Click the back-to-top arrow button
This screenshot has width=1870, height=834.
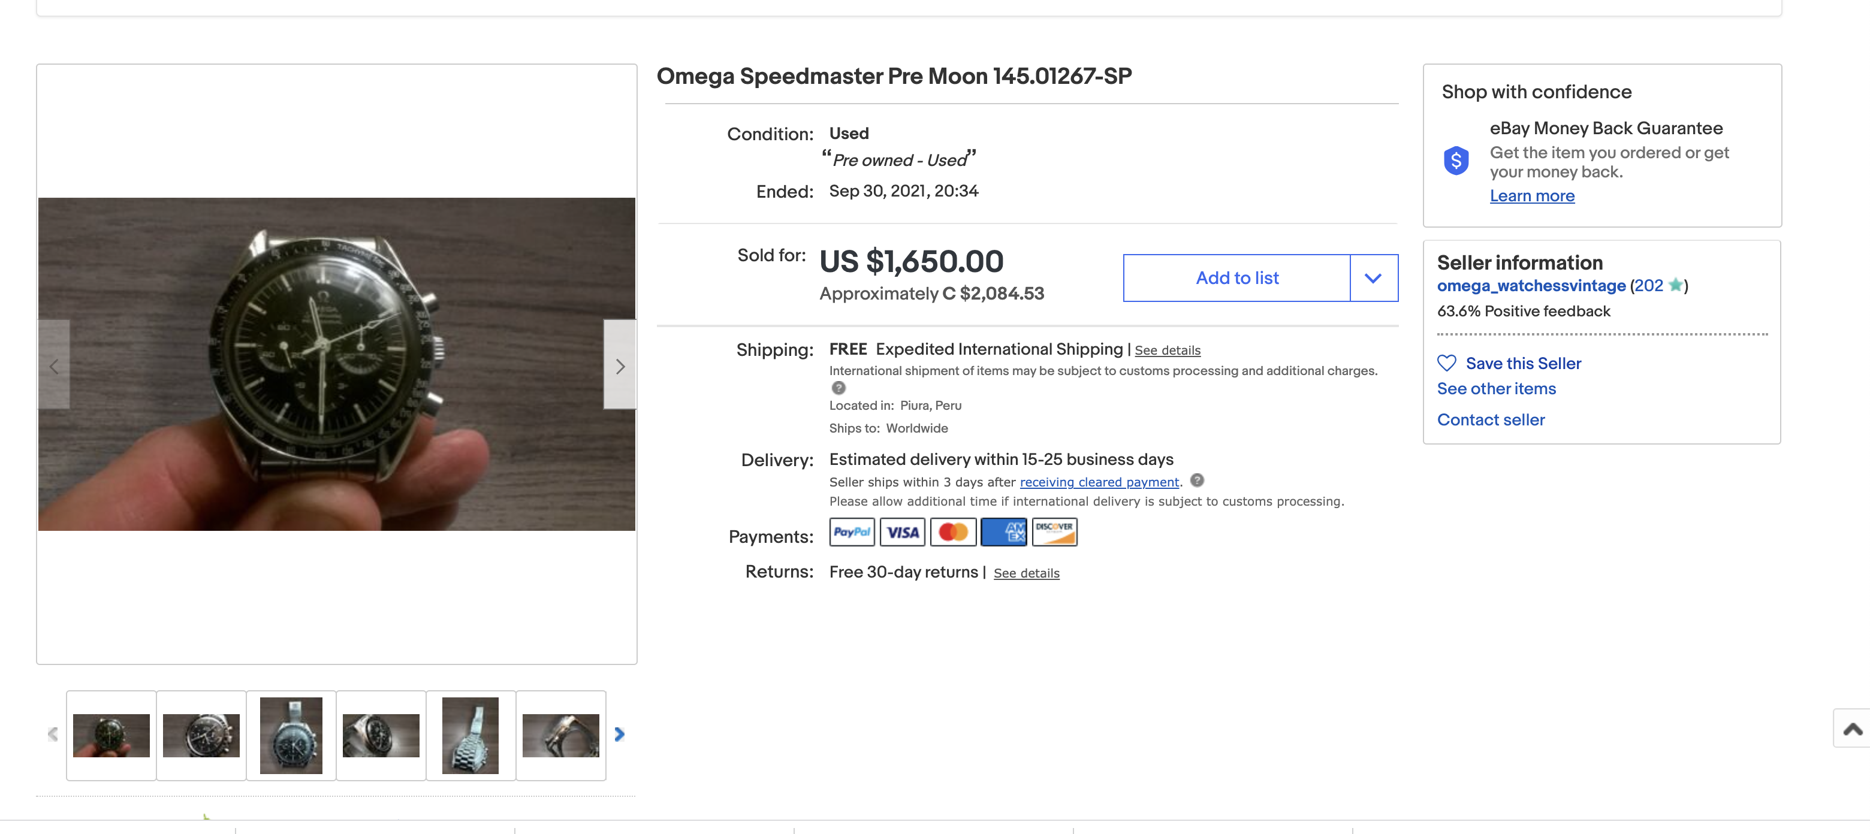(1853, 729)
